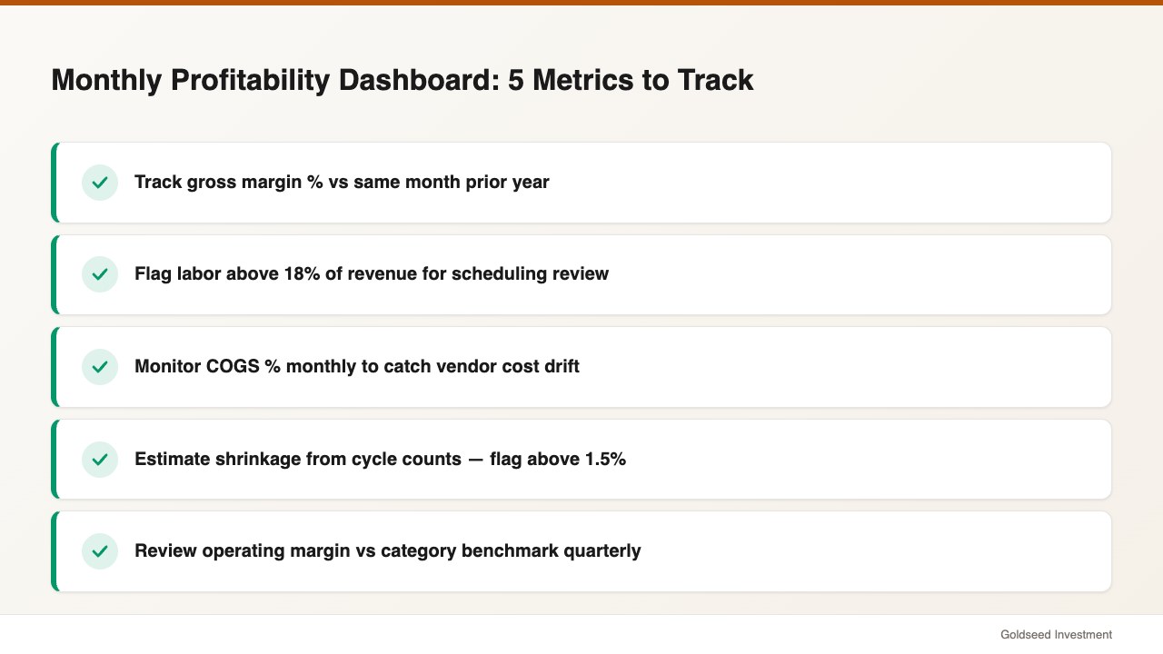Click empty area of the shrinkage card
1163x654 pixels.
click(863, 459)
